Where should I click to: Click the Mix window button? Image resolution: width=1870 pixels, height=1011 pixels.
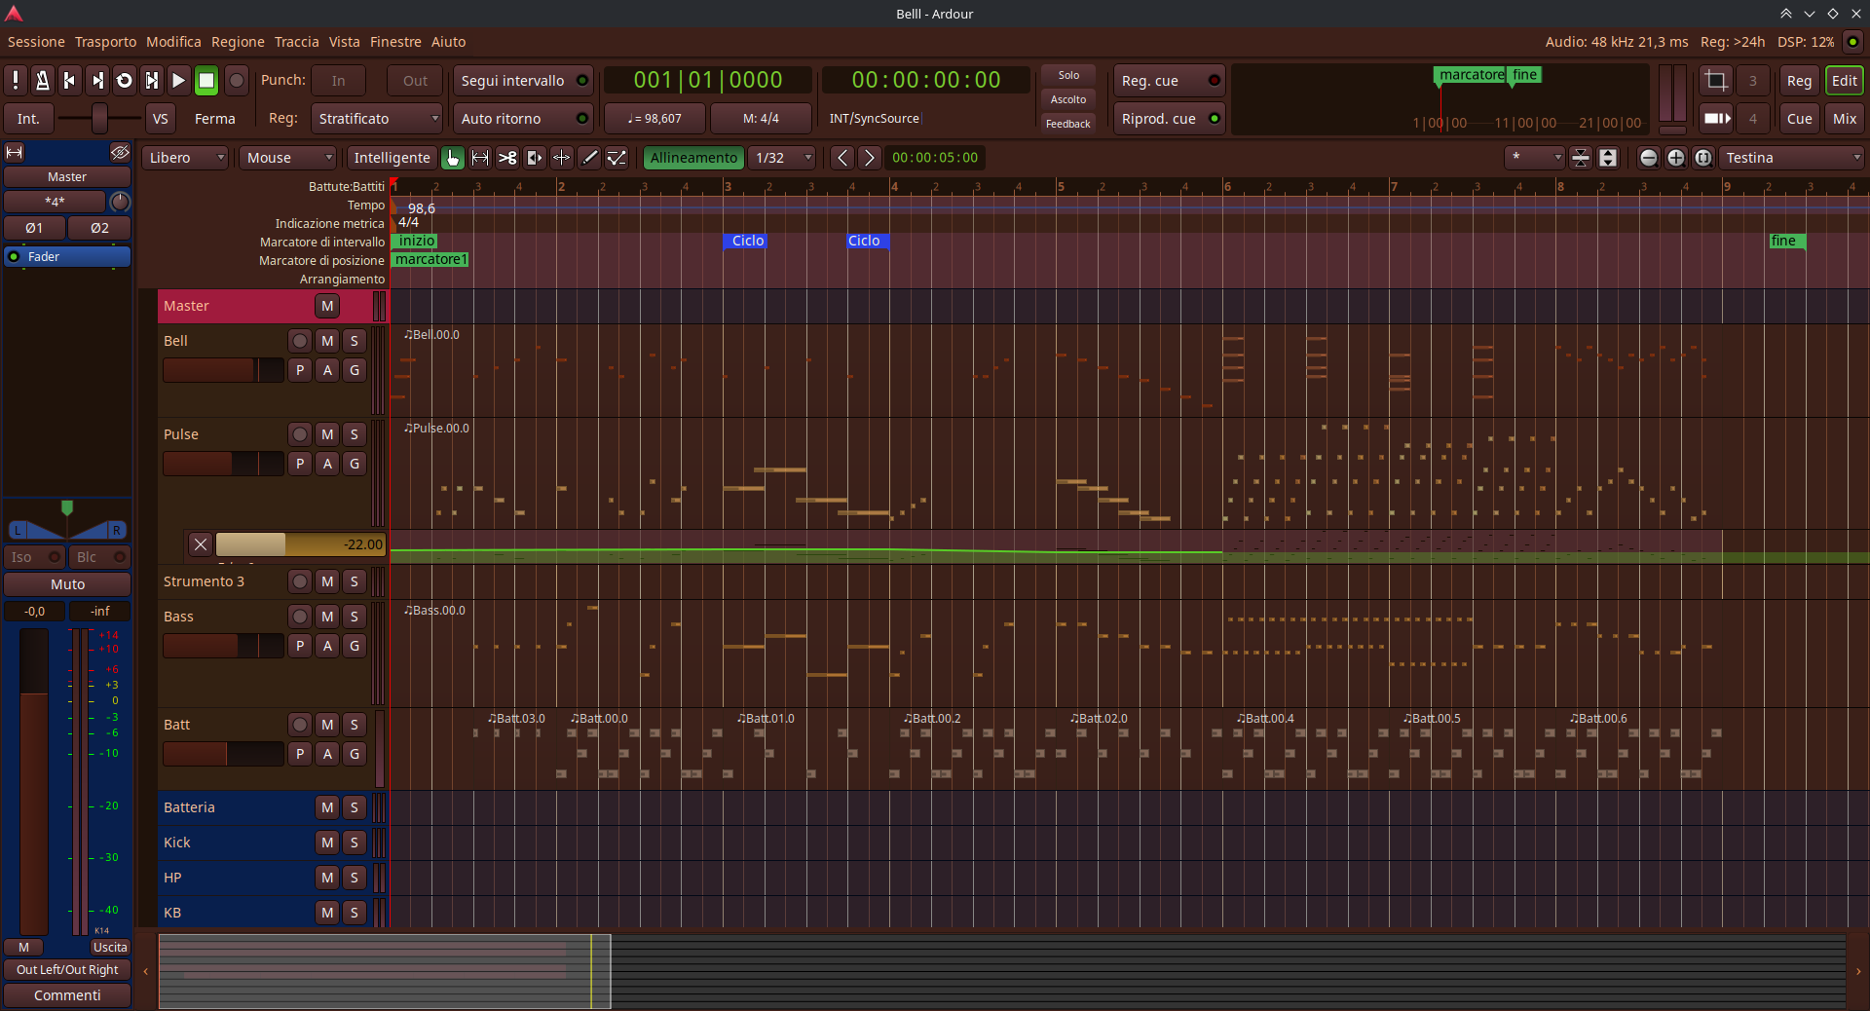1845,119
